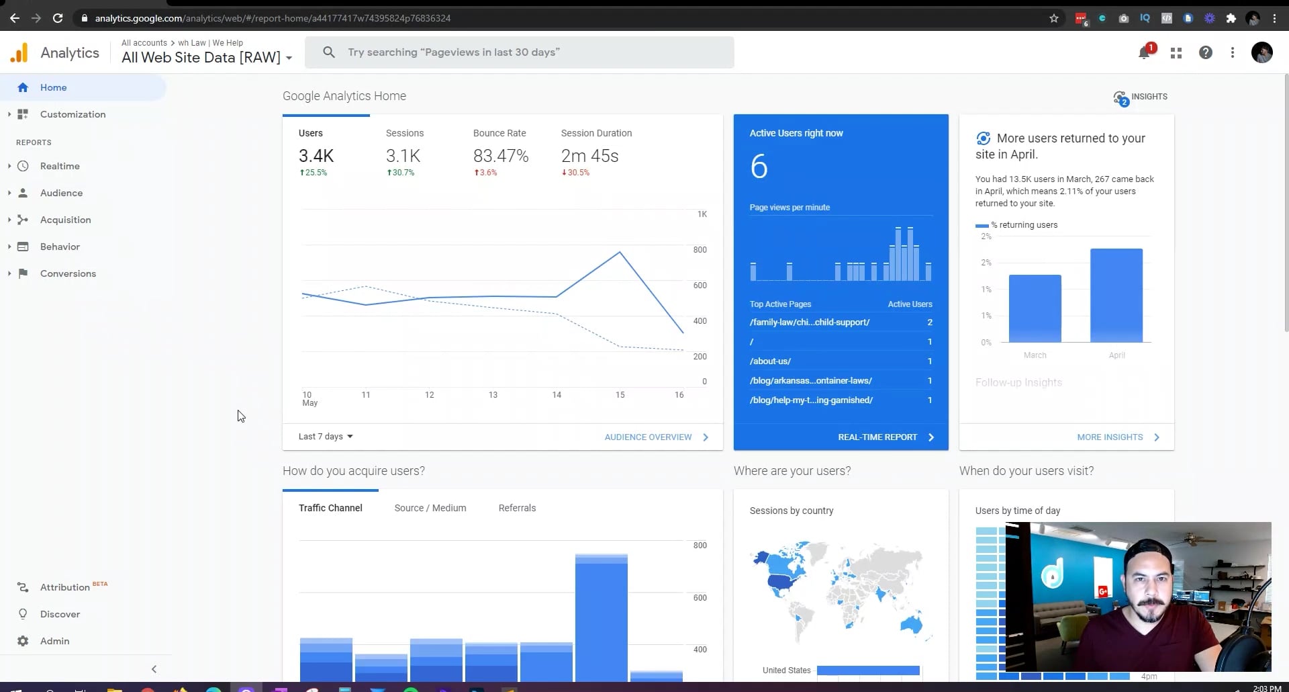Viewport: 1289px width, 692px height.
Task: Click the Customization dashboard icon
Action: coord(23,114)
